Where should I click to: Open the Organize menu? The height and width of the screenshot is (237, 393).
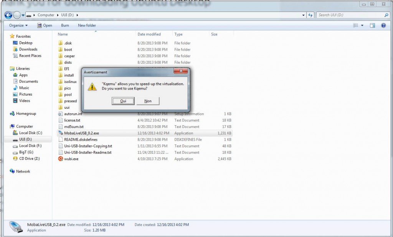18,25
